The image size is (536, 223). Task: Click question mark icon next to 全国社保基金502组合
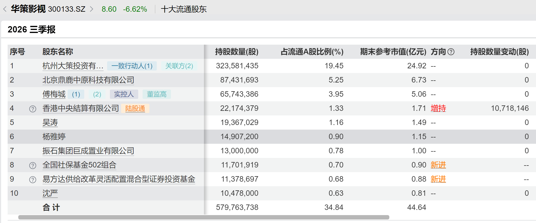pos(33,166)
